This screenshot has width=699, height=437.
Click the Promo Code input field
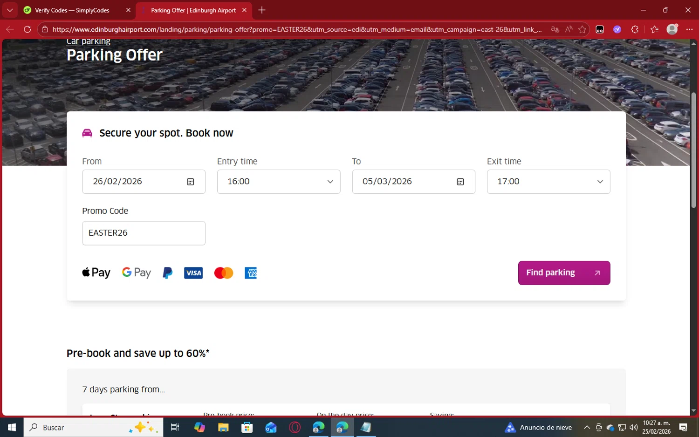[144, 233]
